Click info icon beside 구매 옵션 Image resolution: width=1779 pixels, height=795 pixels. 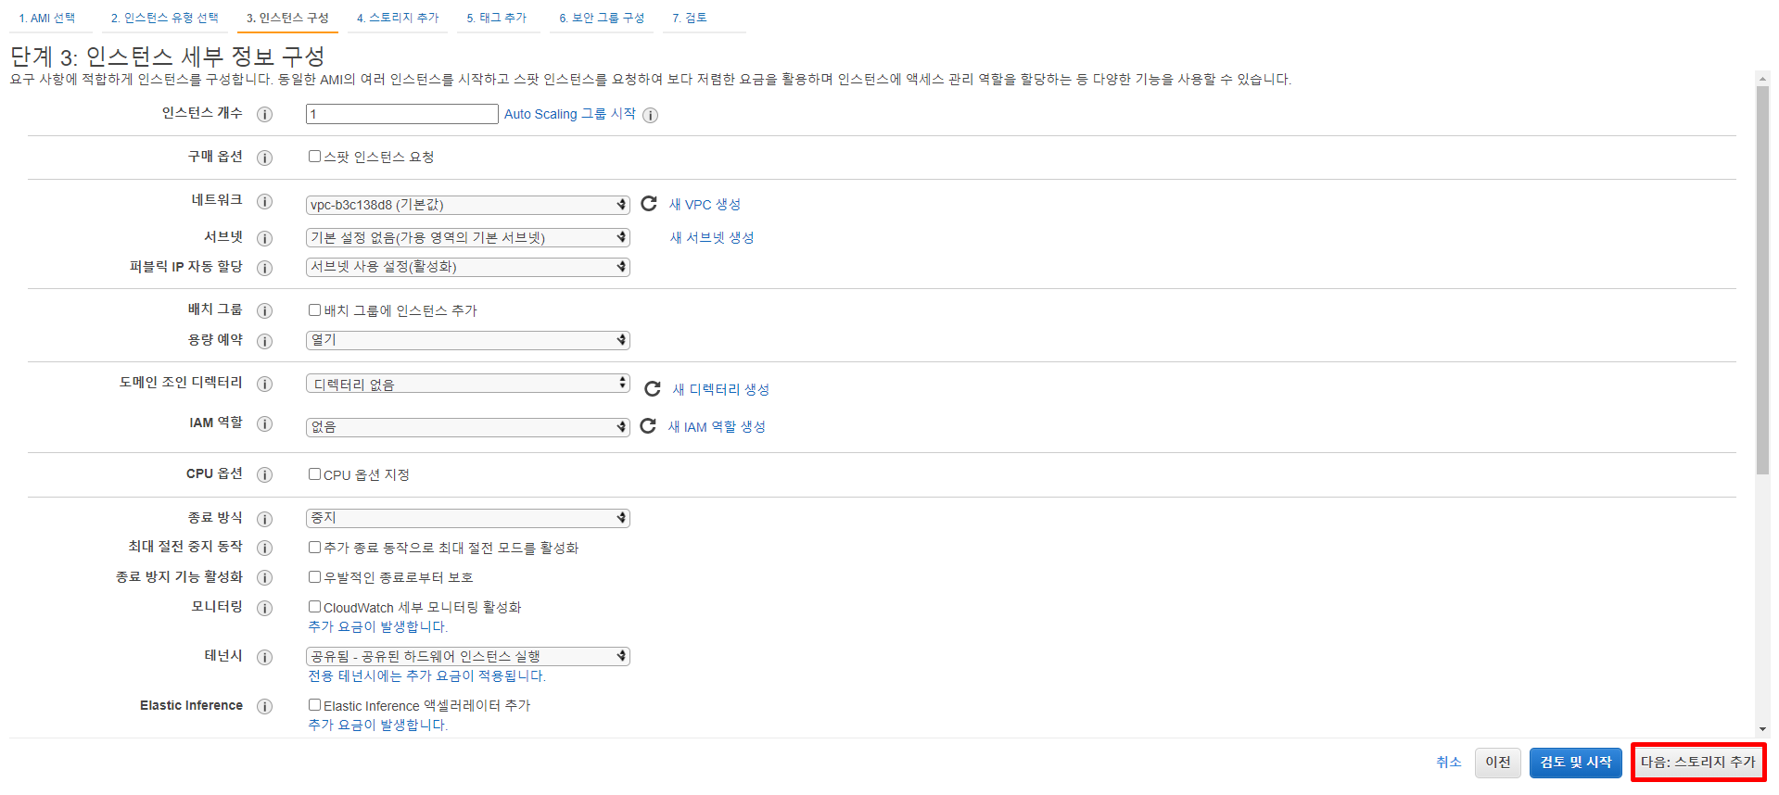[x=265, y=158]
